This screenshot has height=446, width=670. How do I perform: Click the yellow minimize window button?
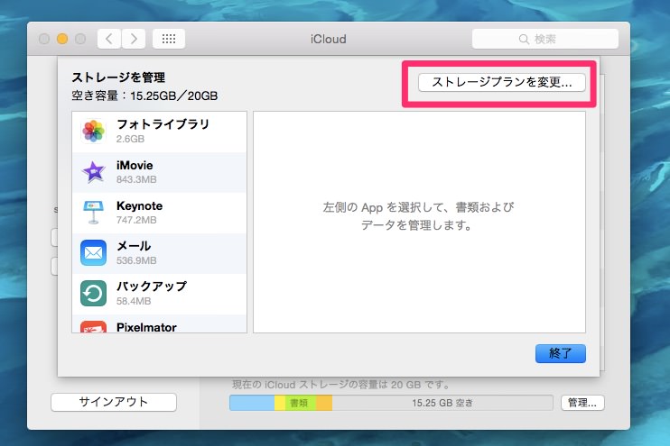(62, 39)
